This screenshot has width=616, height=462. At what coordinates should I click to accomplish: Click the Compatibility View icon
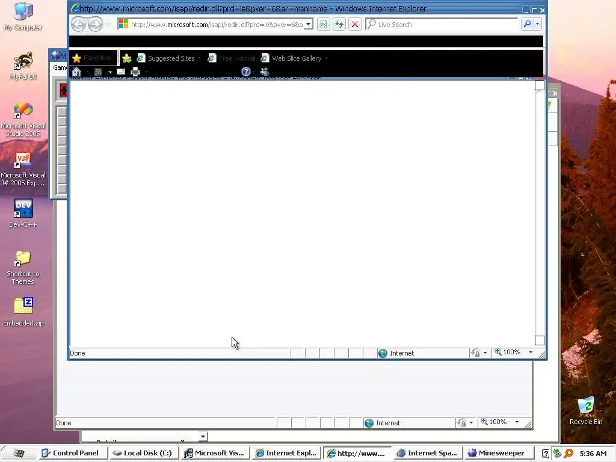[323, 24]
